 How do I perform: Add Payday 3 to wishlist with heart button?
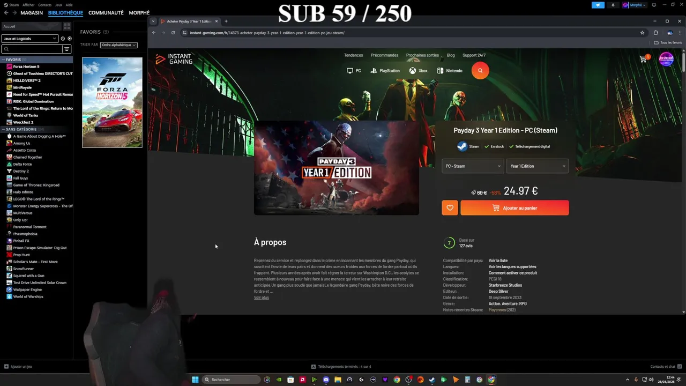tap(450, 208)
